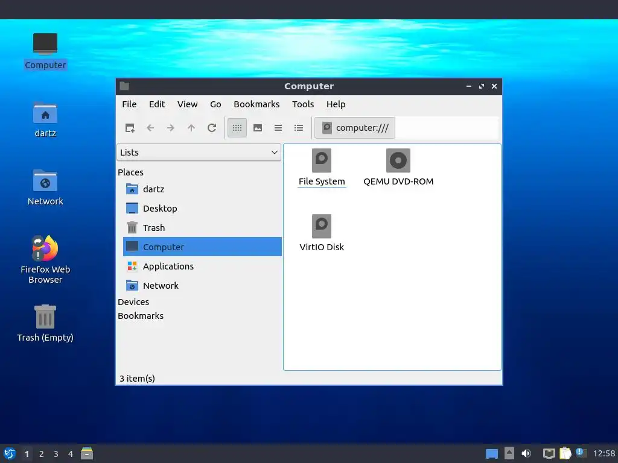Image resolution: width=618 pixels, height=463 pixels.
Task: Select Trash in Places sidebar
Action: point(202,227)
